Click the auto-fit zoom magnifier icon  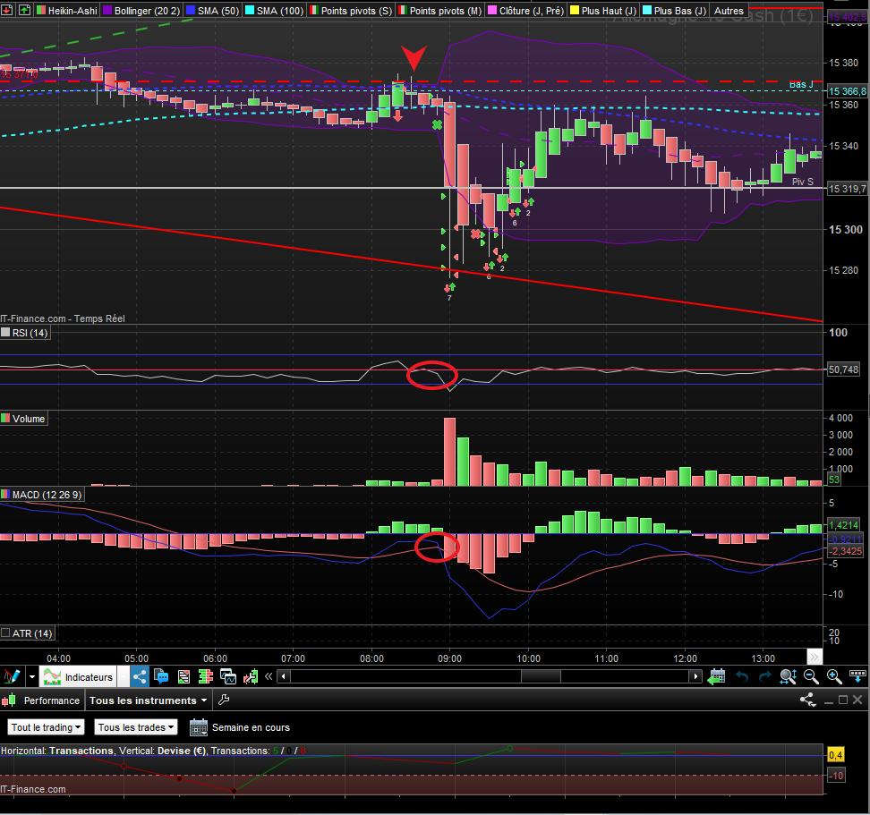pyautogui.click(x=788, y=676)
